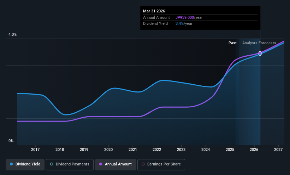
Task: Click the pink Earnings Per Share circle
Action: (x=143, y=164)
